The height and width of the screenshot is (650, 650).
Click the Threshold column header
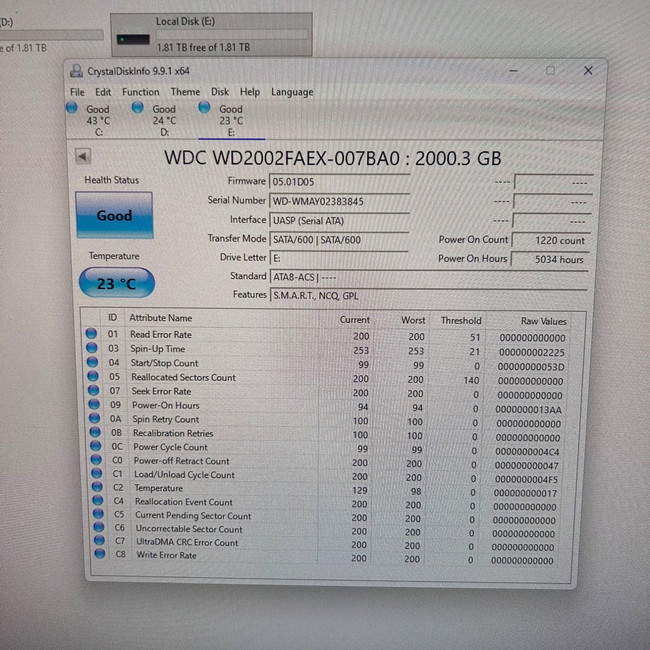[x=461, y=320]
